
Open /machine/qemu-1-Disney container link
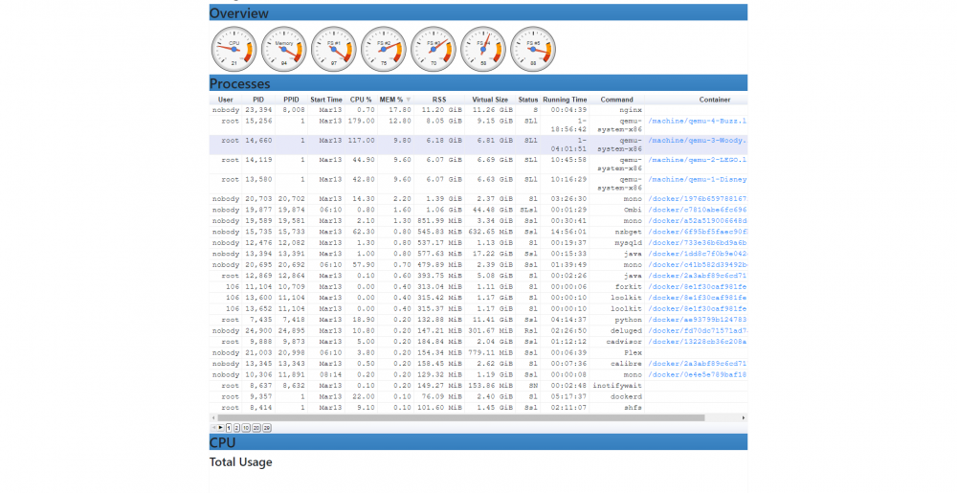pyautogui.click(x=697, y=179)
